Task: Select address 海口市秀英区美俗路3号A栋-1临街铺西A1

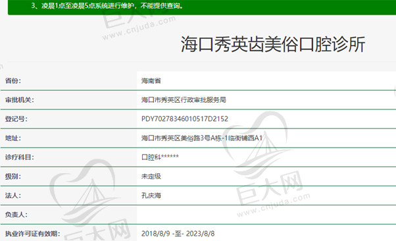Action: (x=202, y=138)
